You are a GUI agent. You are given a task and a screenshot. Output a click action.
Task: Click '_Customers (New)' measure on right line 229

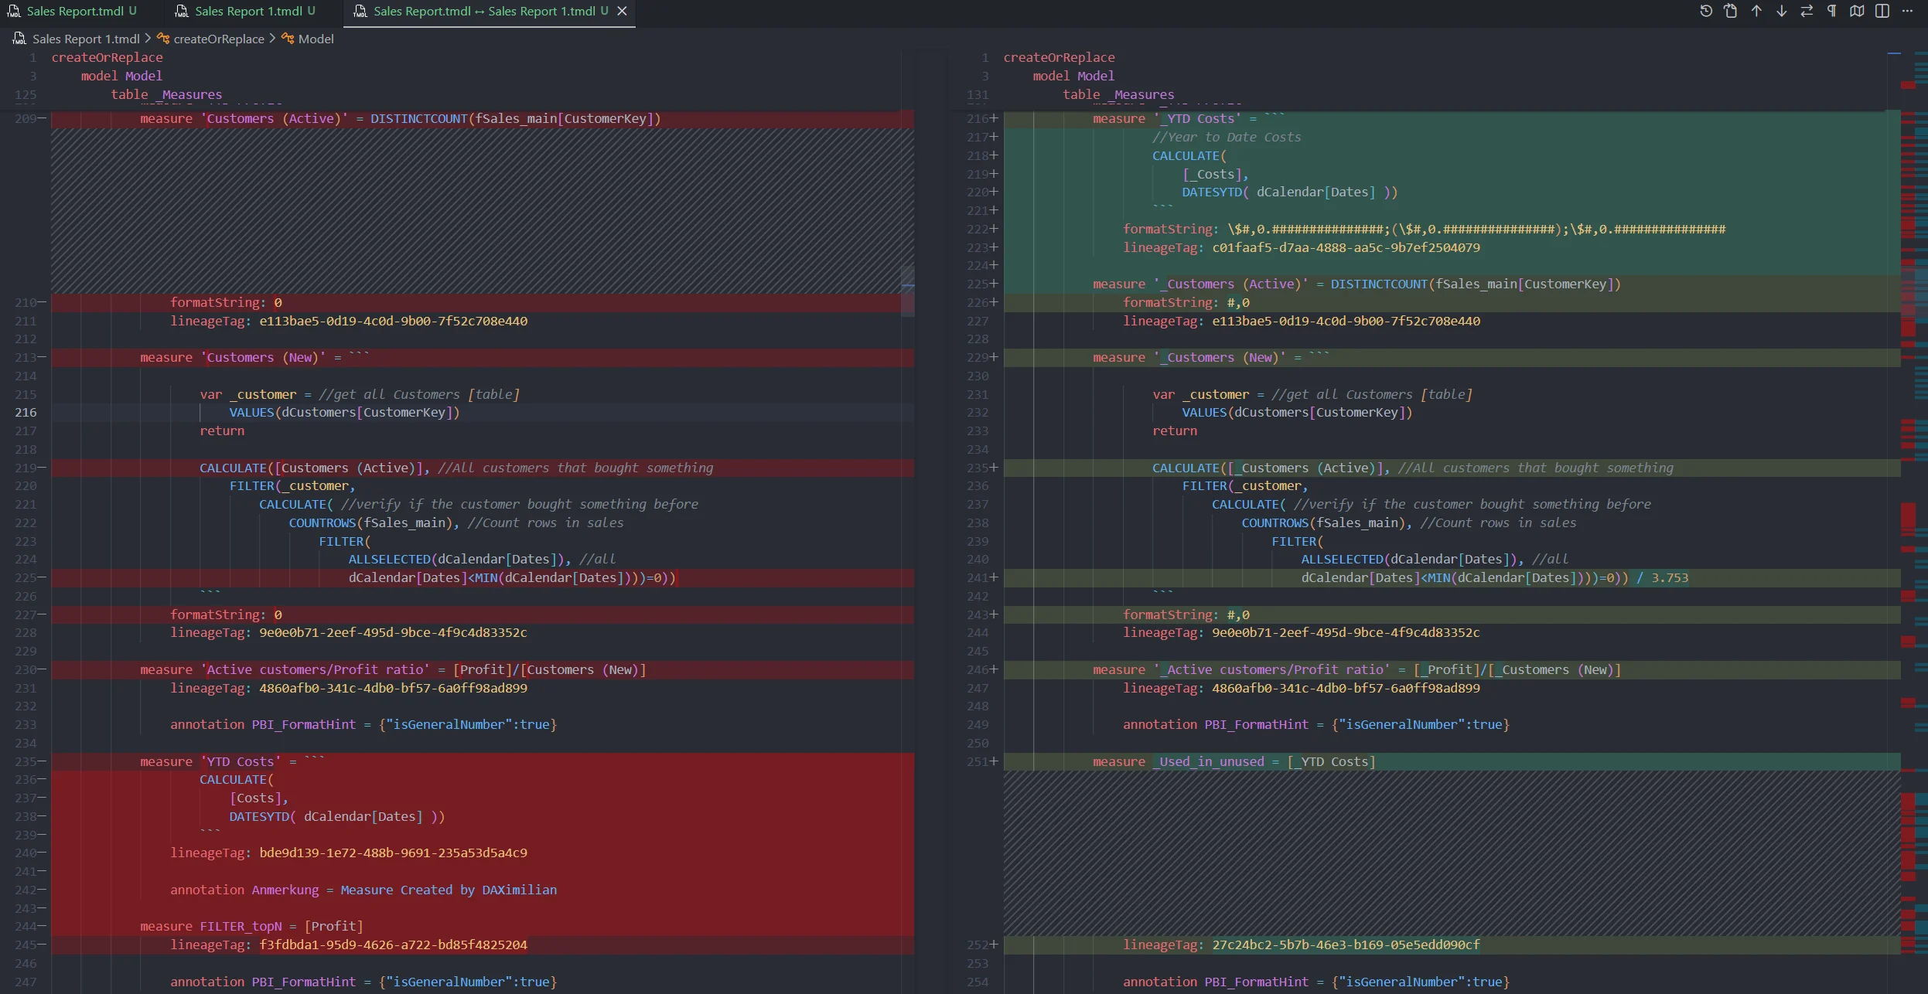1220,357
